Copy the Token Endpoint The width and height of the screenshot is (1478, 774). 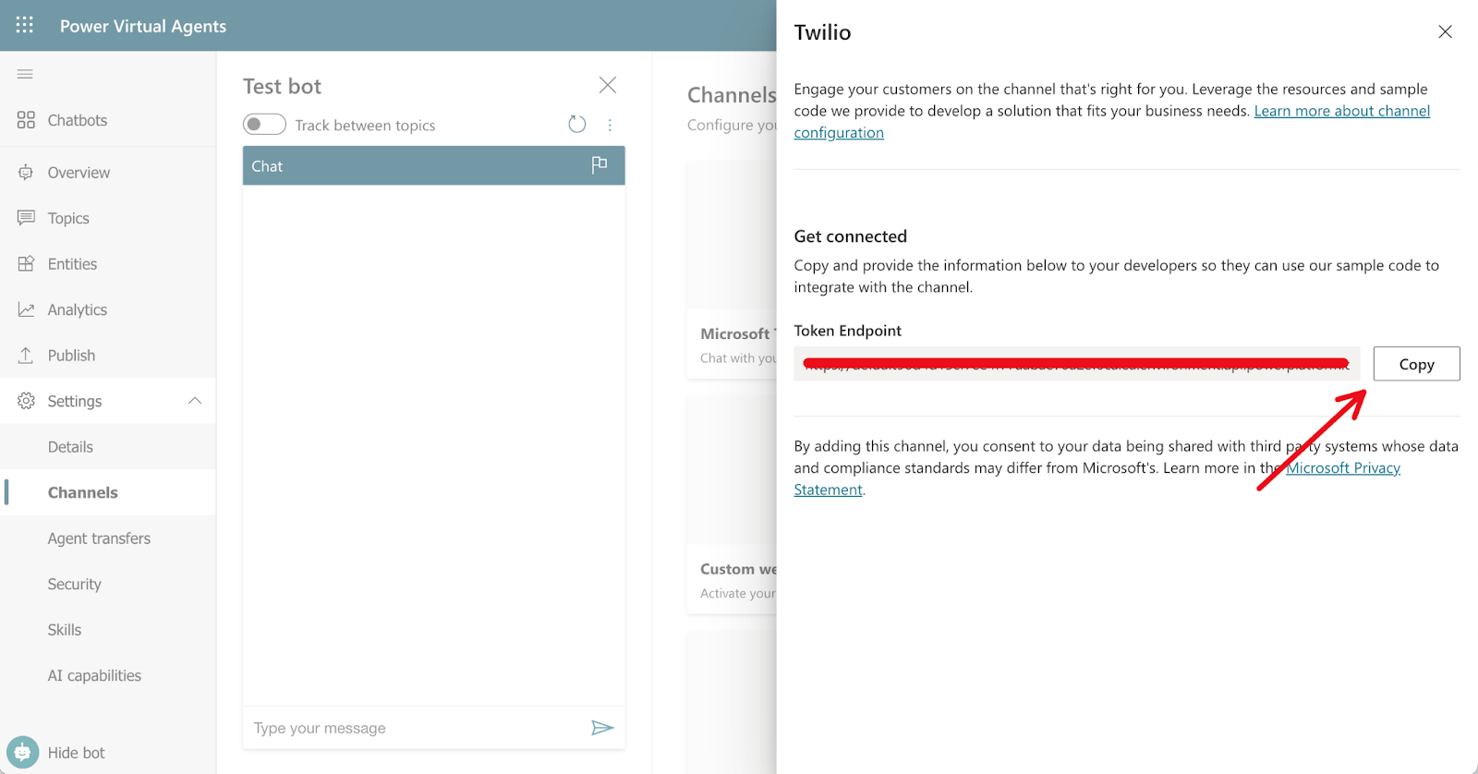[x=1416, y=364]
